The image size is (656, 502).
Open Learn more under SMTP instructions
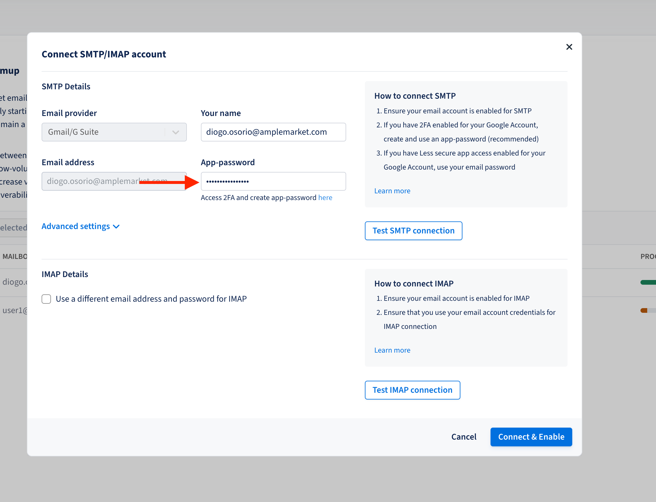click(392, 191)
